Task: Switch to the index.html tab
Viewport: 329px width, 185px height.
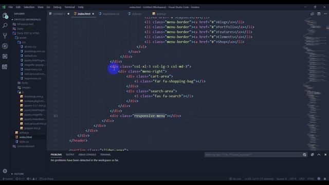Action: [84, 14]
